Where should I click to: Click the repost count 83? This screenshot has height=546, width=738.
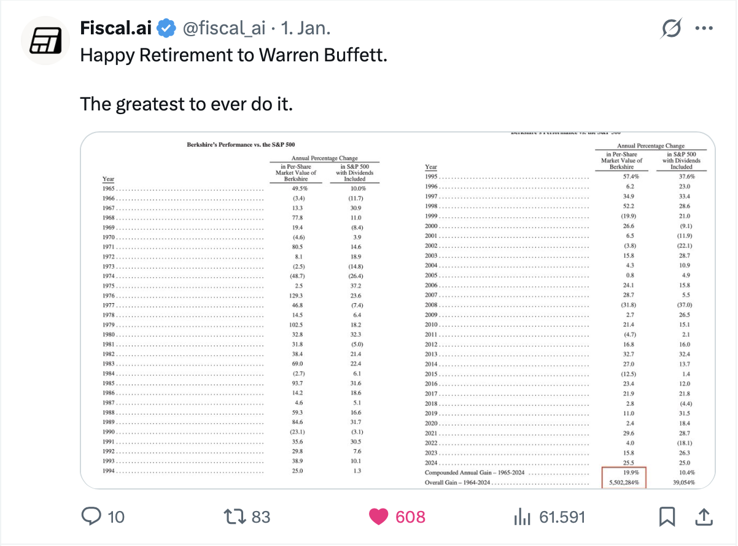261,517
